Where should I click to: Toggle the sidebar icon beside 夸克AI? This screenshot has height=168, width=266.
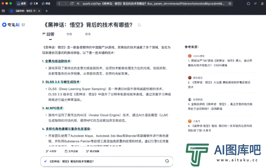point(23,25)
